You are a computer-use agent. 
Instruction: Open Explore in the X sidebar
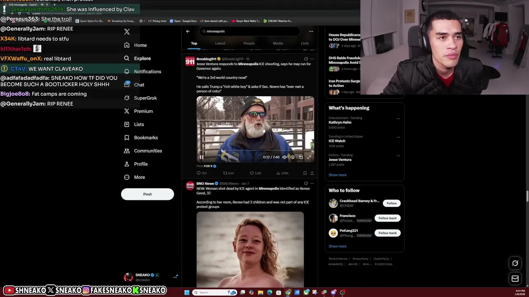click(x=137, y=58)
